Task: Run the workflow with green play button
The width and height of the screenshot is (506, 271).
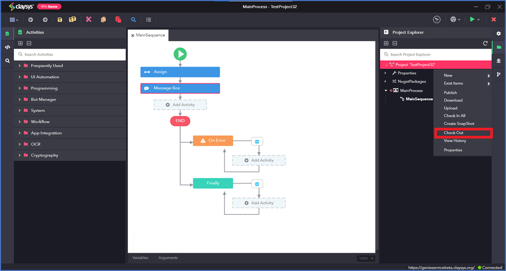Action: (x=472, y=19)
